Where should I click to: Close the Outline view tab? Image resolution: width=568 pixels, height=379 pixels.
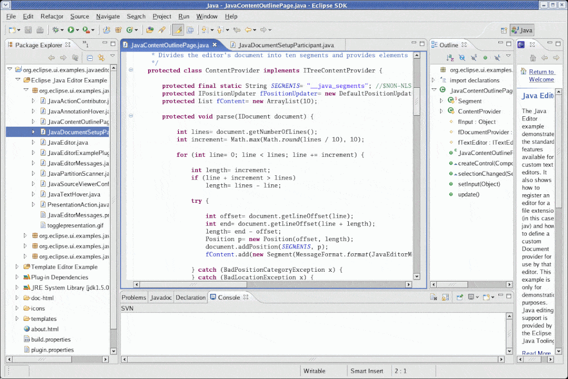point(464,45)
